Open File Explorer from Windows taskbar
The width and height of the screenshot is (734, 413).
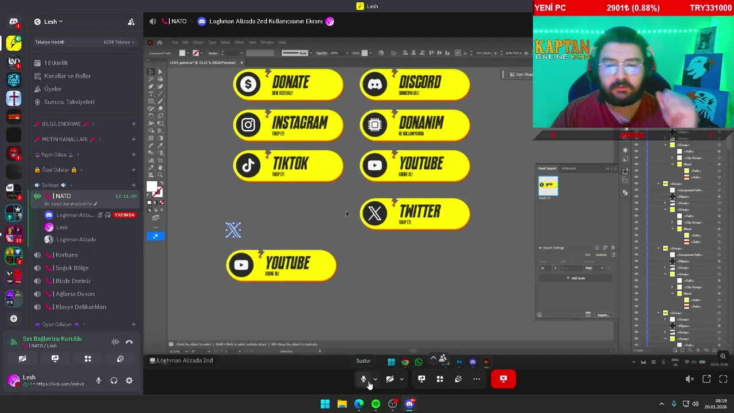coord(342,404)
